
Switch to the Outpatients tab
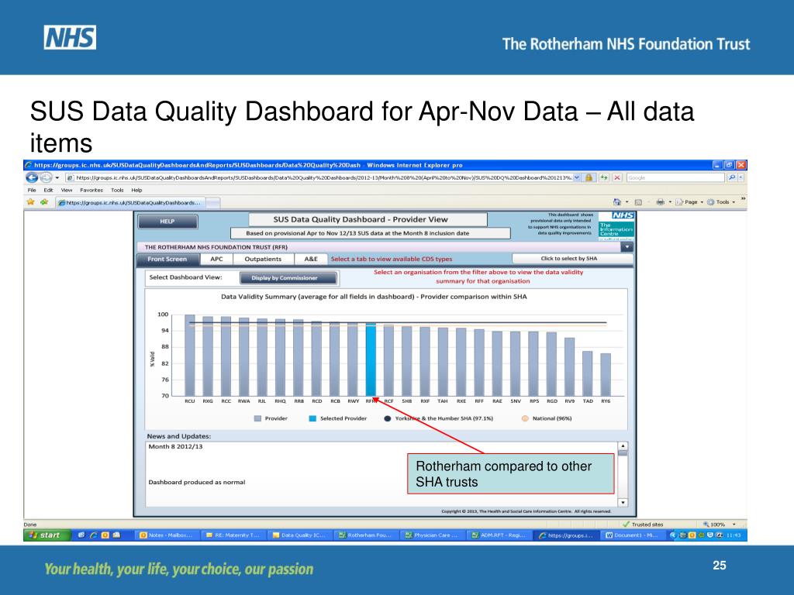coord(263,259)
